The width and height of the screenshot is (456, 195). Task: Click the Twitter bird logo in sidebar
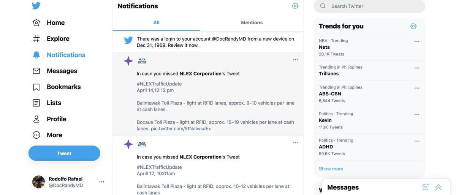pyautogui.click(x=36, y=6)
